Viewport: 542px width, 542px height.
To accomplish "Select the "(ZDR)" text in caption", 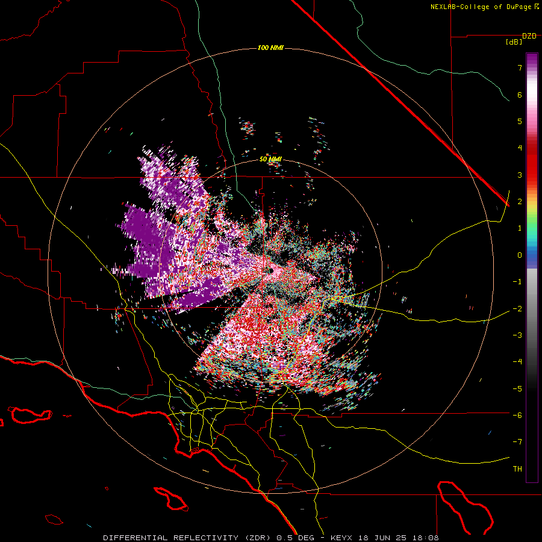I will (x=258, y=538).
